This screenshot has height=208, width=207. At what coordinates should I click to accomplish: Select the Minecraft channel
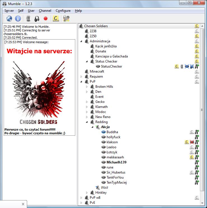click(97, 71)
